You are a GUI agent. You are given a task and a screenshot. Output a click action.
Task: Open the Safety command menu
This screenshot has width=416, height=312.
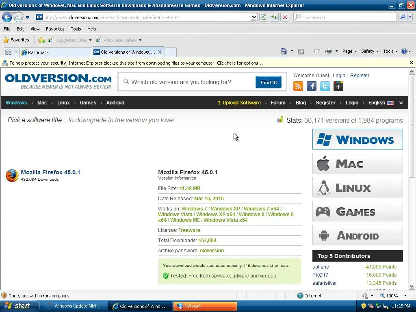pyautogui.click(x=370, y=51)
